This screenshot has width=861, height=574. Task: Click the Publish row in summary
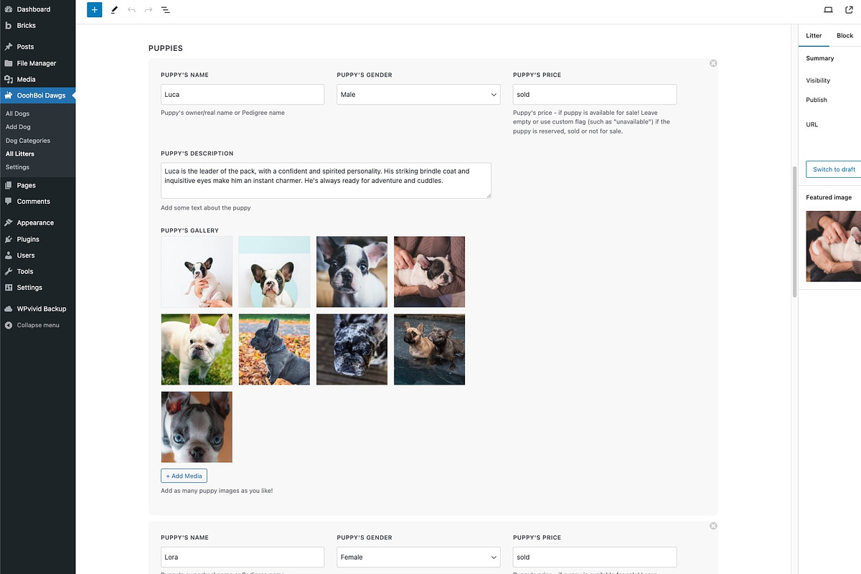tap(817, 100)
